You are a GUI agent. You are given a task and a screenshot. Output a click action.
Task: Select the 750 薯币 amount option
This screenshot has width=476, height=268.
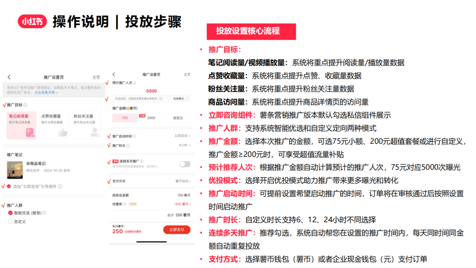tap(125, 118)
